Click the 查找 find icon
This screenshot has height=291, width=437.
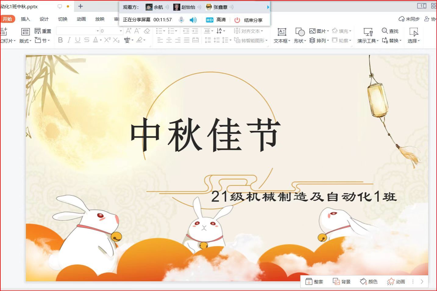(385, 31)
